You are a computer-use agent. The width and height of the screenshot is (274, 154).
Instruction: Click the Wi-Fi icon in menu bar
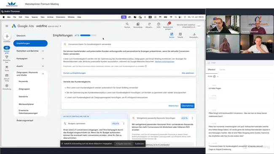point(171,17)
